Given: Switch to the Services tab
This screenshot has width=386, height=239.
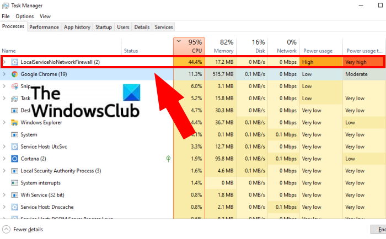Looking at the screenshot, I should coord(164,27).
